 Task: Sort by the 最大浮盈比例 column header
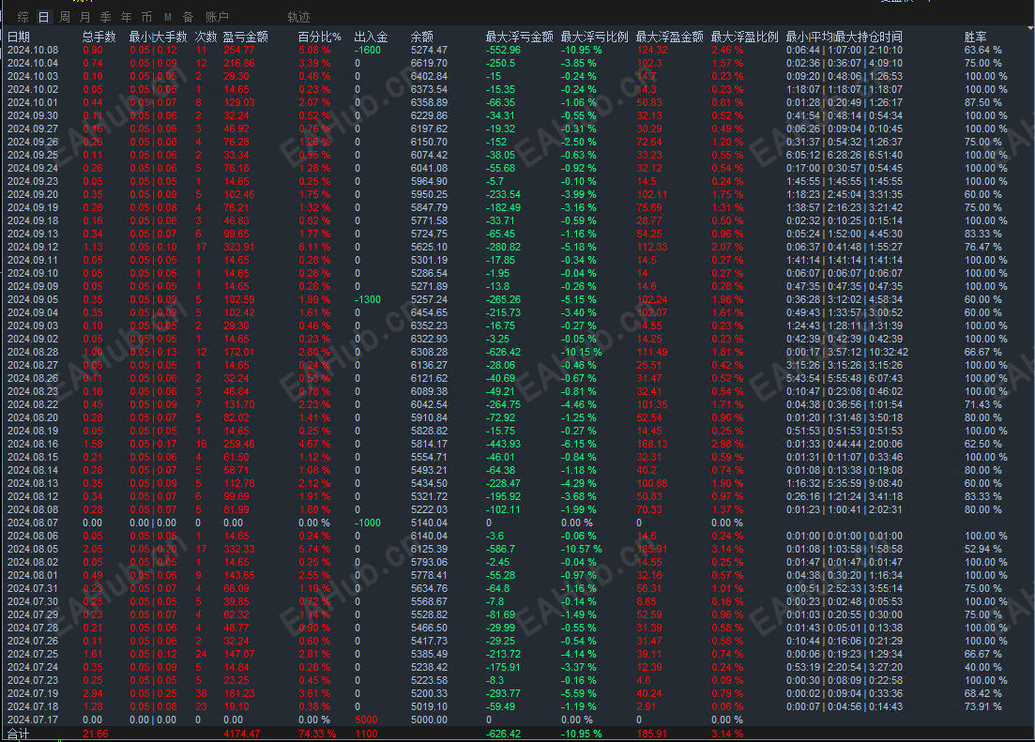point(744,37)
